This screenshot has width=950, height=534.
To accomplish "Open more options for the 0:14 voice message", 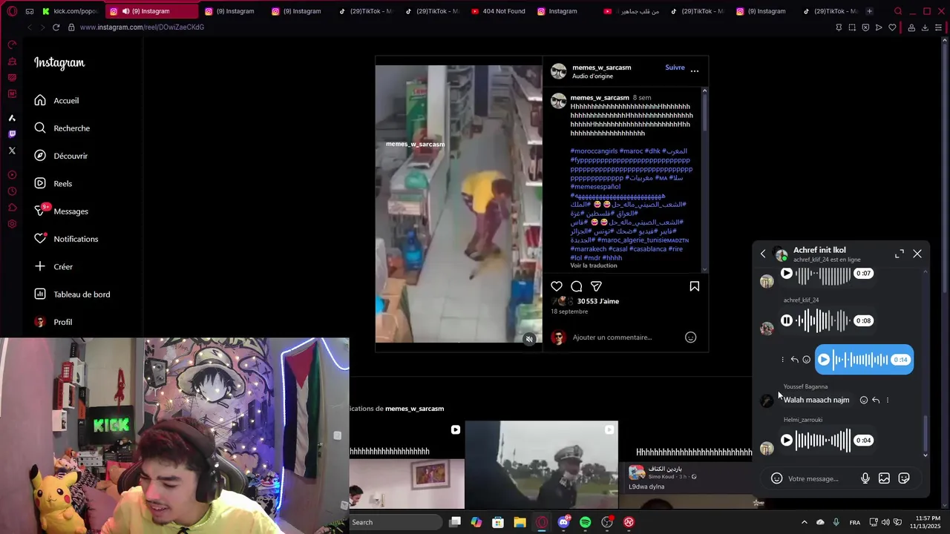I will pyautogui.click(x=782, y=360).
